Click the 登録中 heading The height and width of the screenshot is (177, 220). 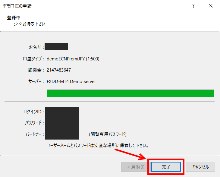14,18
